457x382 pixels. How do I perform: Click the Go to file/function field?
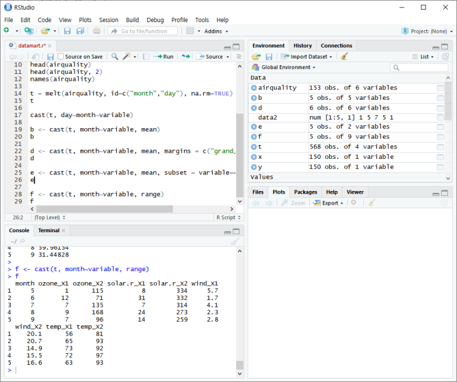click(143, 31)
